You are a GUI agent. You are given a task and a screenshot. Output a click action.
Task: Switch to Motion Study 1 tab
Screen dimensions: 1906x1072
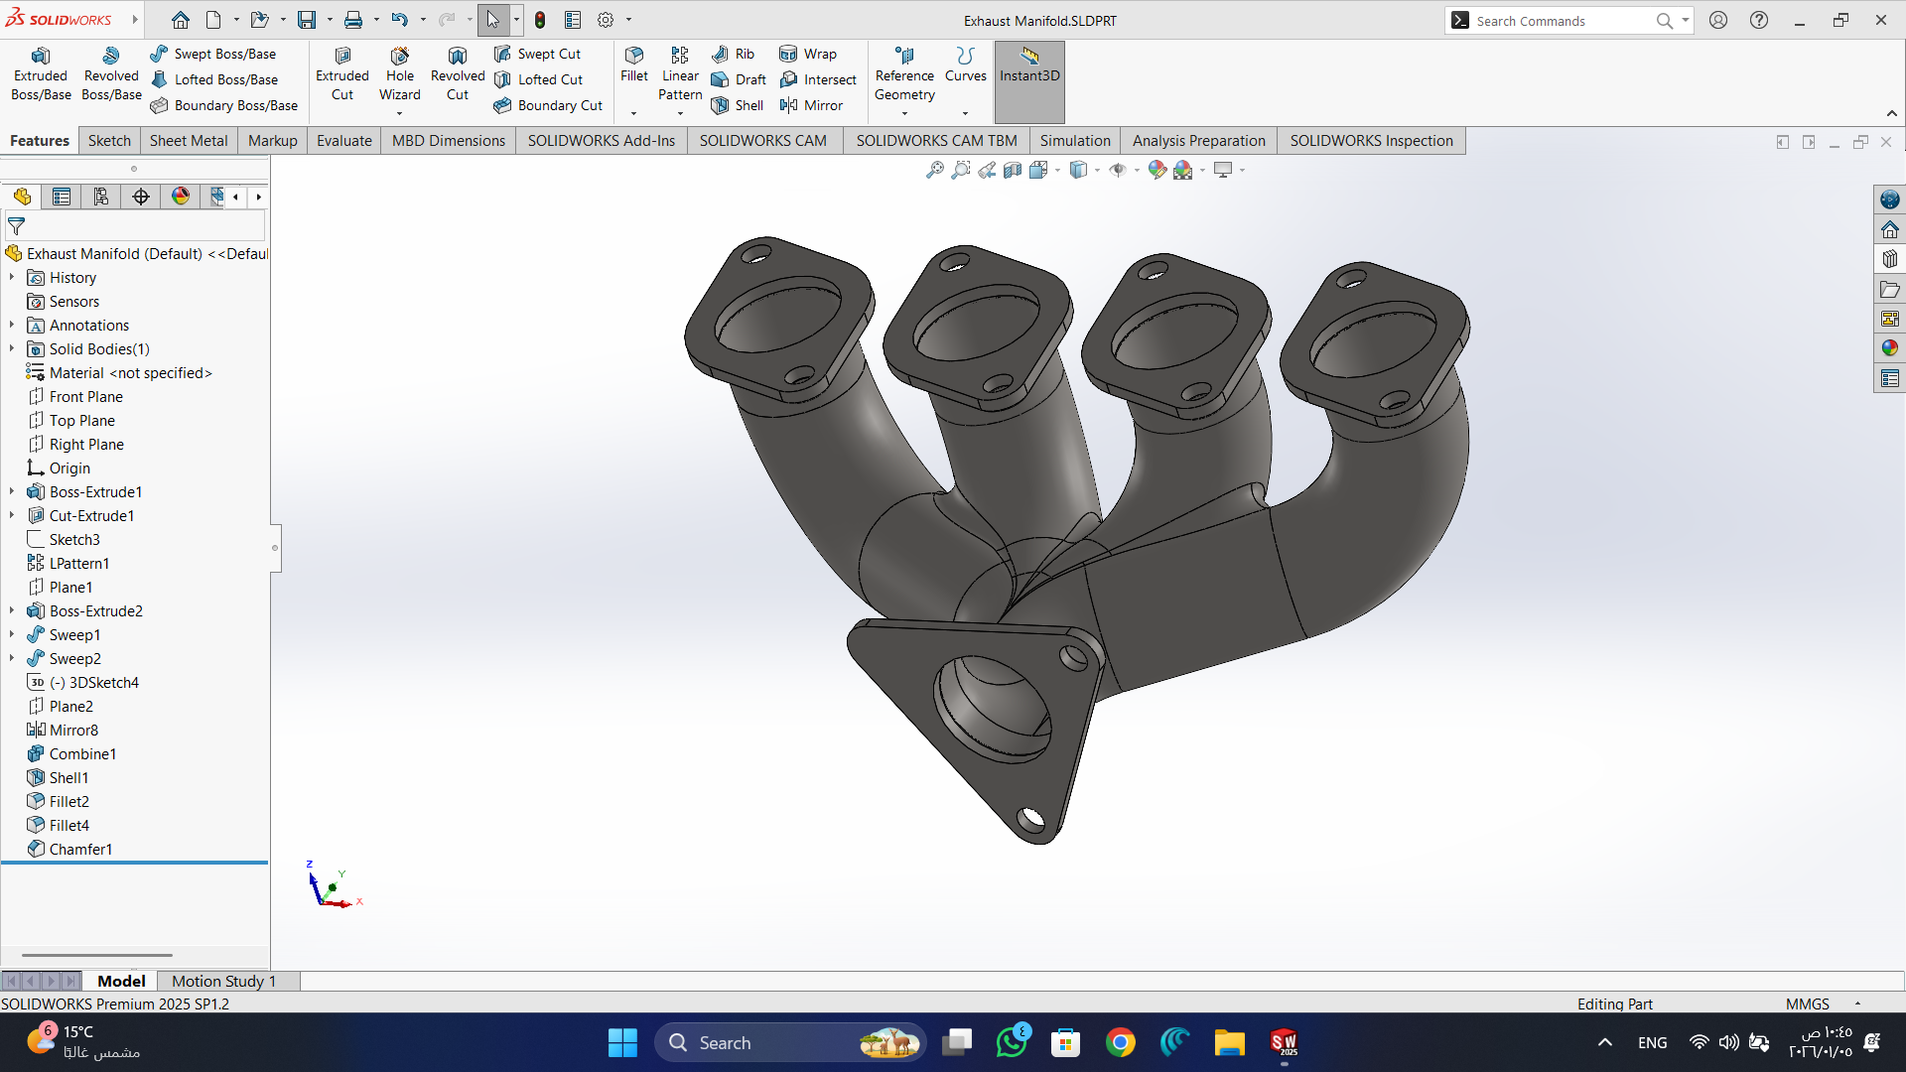click(x=223, y=981)
